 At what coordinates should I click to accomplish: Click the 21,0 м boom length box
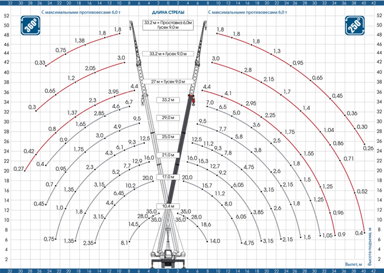pos(168,155)
